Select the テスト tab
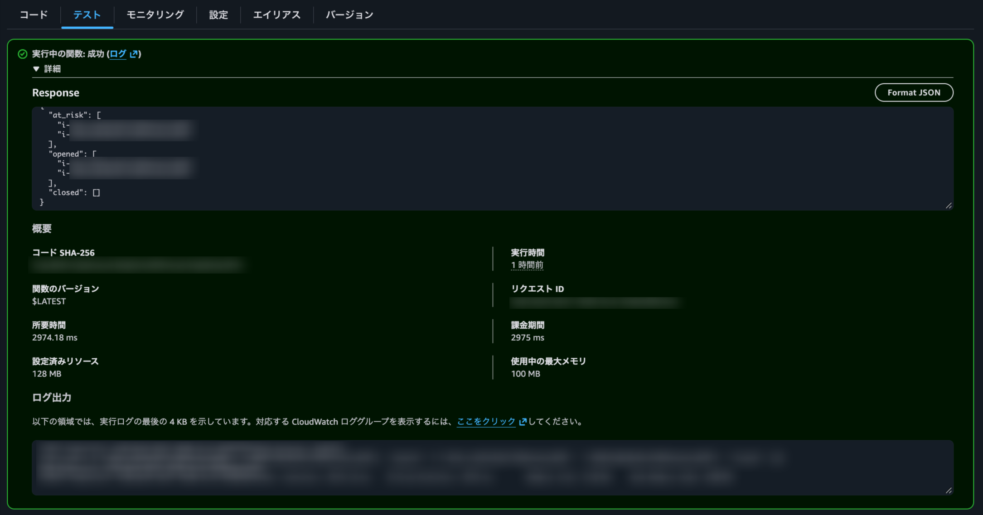This screenshot has height=515, width=983. [x=87, y=14]
